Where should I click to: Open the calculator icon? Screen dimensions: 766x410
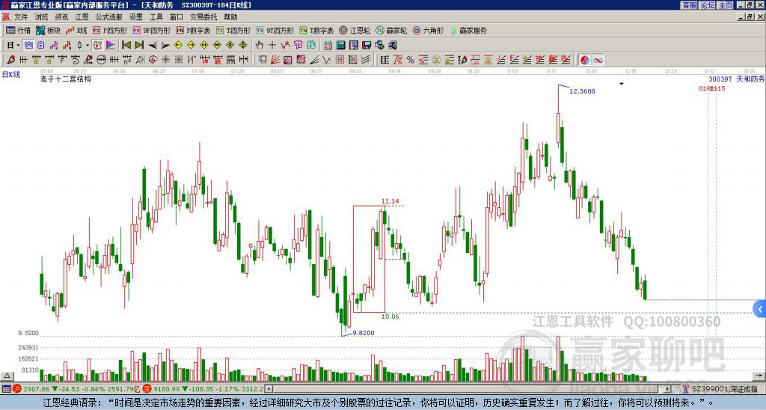pos(340,45)
